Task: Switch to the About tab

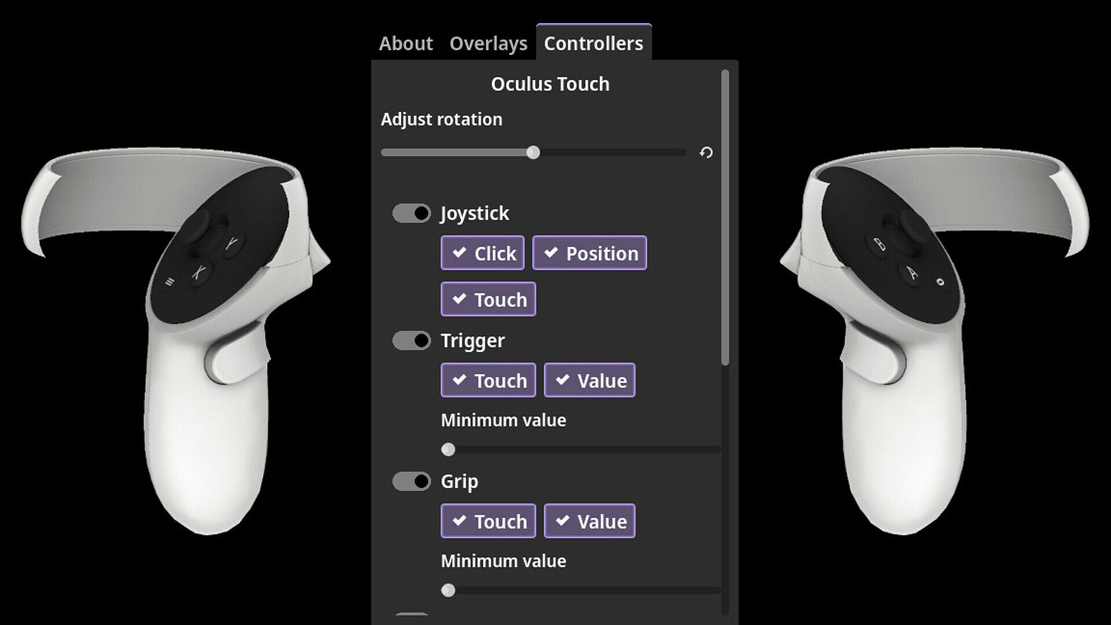Action: [406, 43]
